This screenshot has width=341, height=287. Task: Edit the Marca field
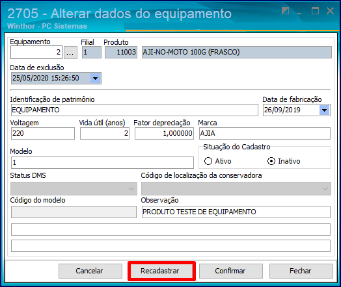point(265,133)
